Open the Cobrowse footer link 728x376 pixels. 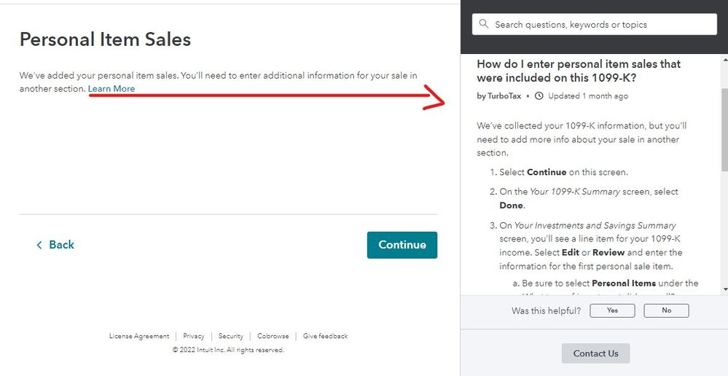[x=273, y=336]
